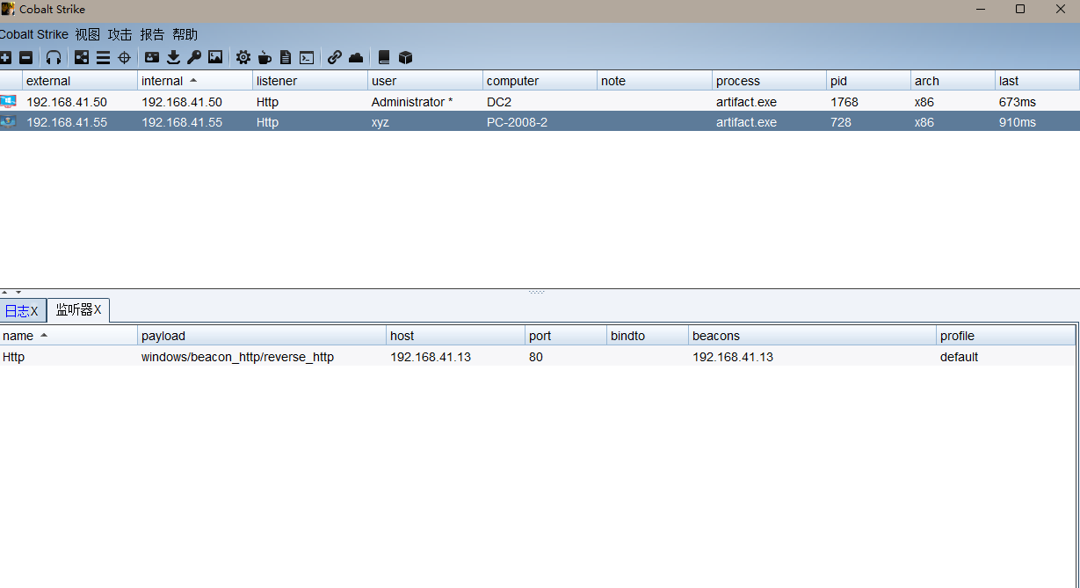Switch to pivot graph view icon
This screenshot has width=1080, height=588.
(x=82, y=57)
